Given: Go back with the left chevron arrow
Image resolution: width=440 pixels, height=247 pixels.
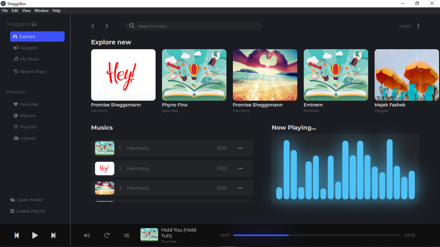Looking at the screenshot, I should pos(93,26).
